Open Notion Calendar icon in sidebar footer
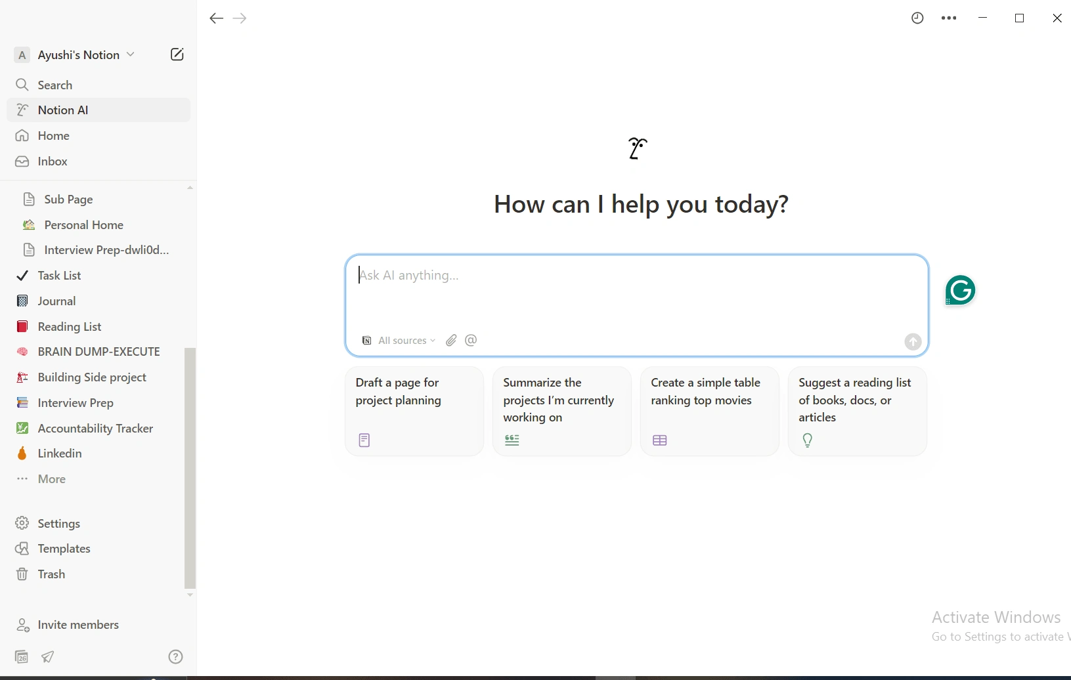Screen dimensions: 1071x680 (x=22, y=656)
